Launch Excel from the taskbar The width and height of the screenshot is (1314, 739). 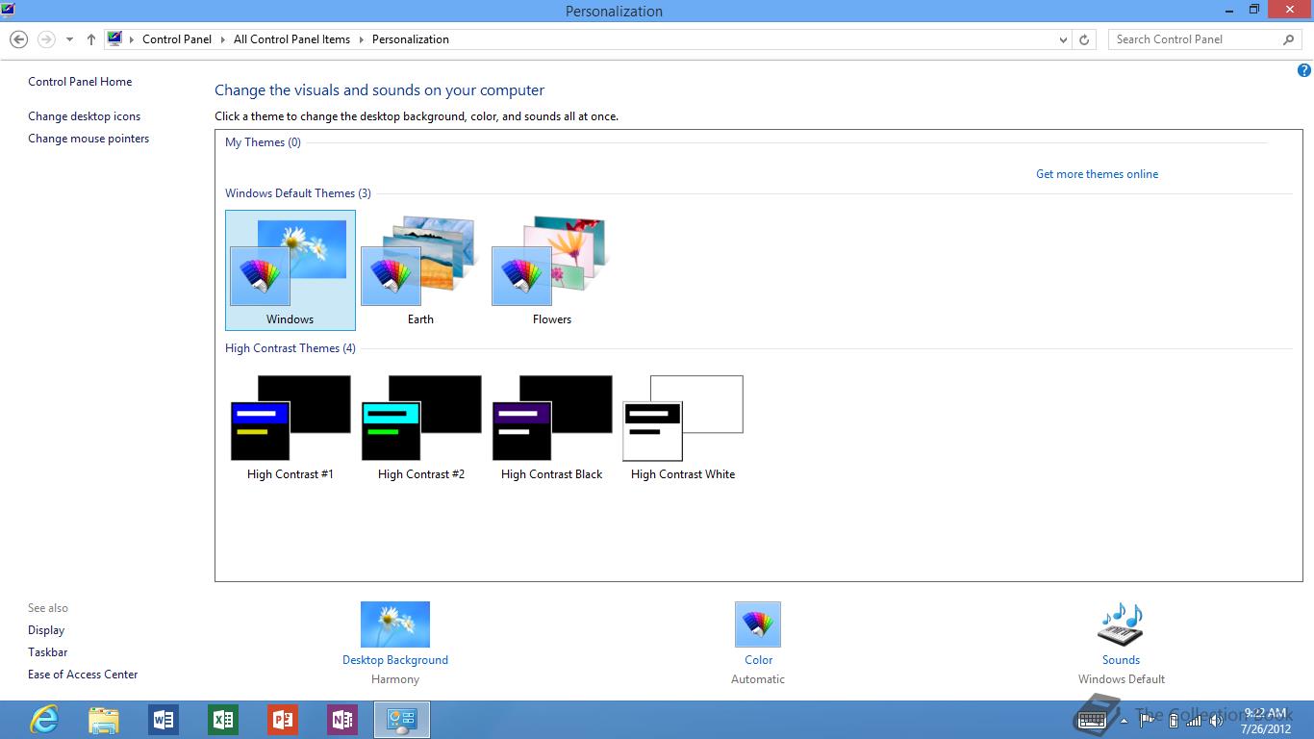(222, 720)
